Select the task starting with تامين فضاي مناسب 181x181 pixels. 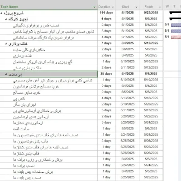(x=53, y=31)
